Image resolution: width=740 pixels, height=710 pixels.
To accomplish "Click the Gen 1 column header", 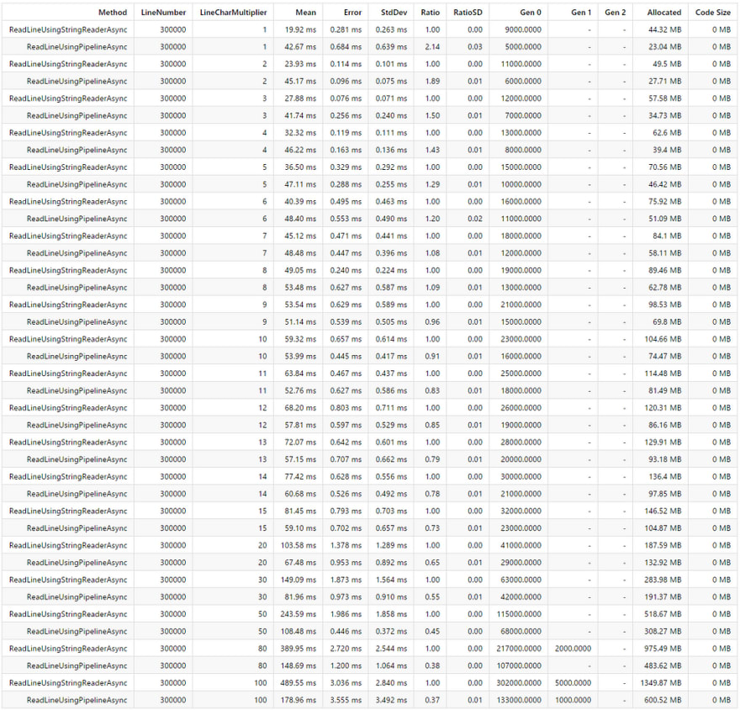I will coord(581,13).
